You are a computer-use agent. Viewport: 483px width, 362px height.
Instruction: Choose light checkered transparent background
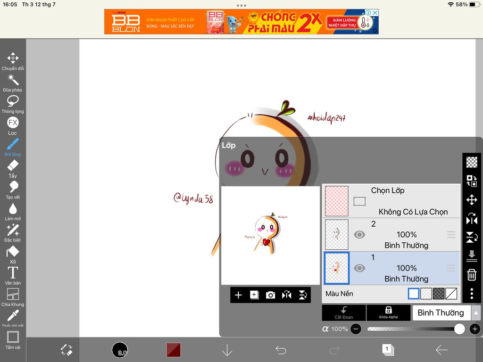tap(426, 294)
